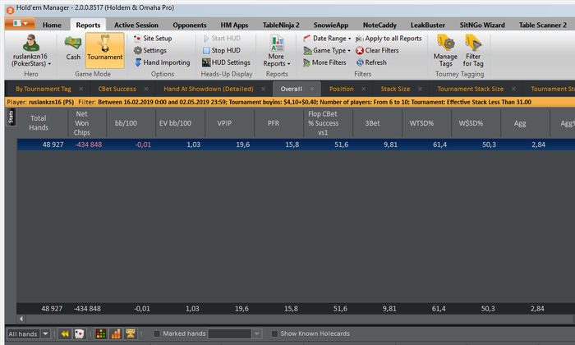Clear all filters
The height and width of the screenshot is (345, 575).
click(x=377, y=50)
